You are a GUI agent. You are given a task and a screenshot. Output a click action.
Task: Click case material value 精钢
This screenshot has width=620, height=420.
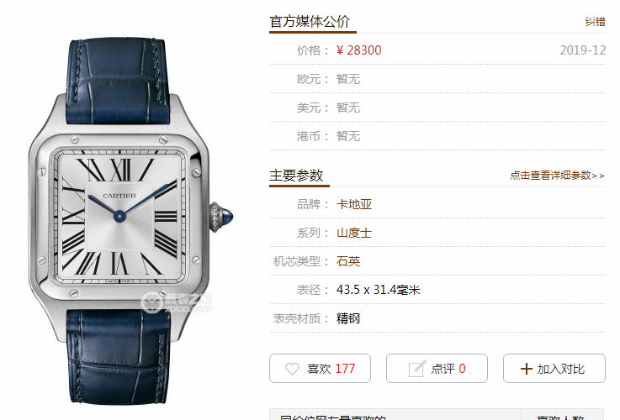tap(348, 318)
